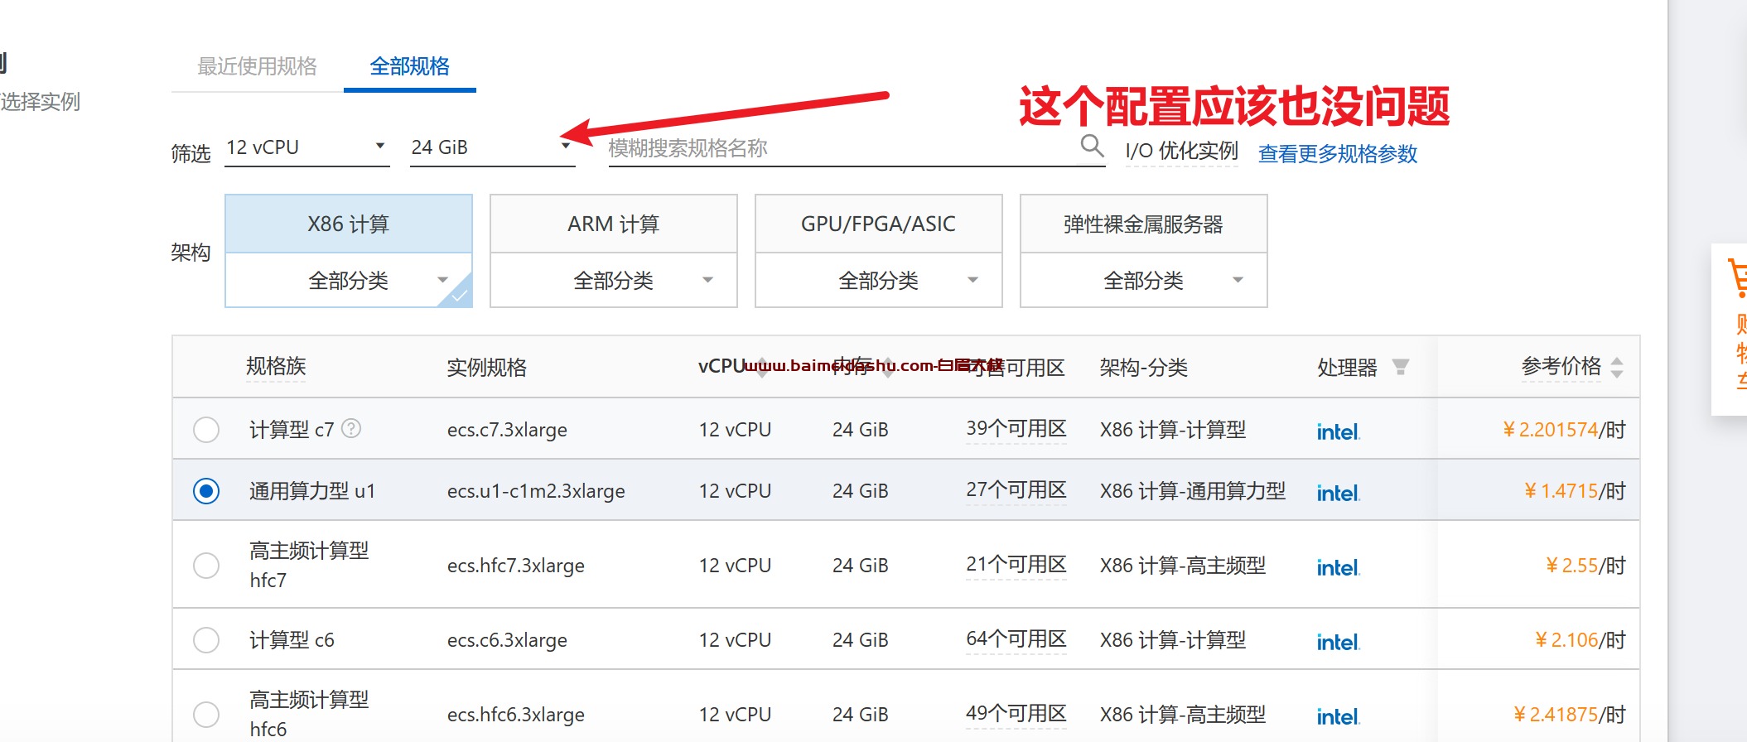Viewport: 1747px width, 742px height.
Task: Select the 通用算力型 u1 radio button
Action: (206, 491)
